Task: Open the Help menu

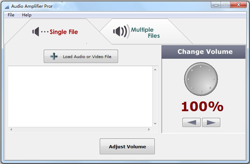Action: coord(27,15)
